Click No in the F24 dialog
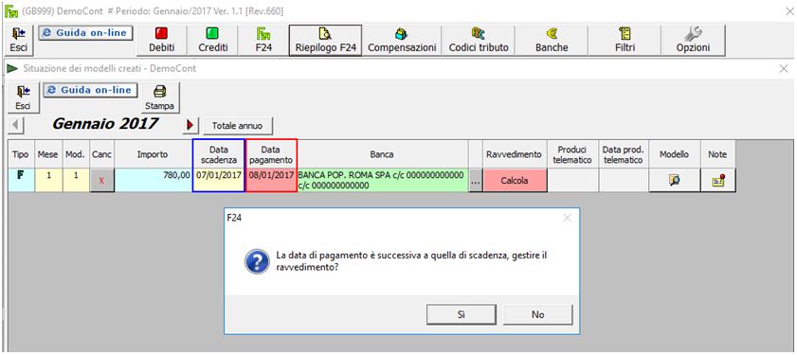Viewport: 797px width, 355px height. click(537, 315)
